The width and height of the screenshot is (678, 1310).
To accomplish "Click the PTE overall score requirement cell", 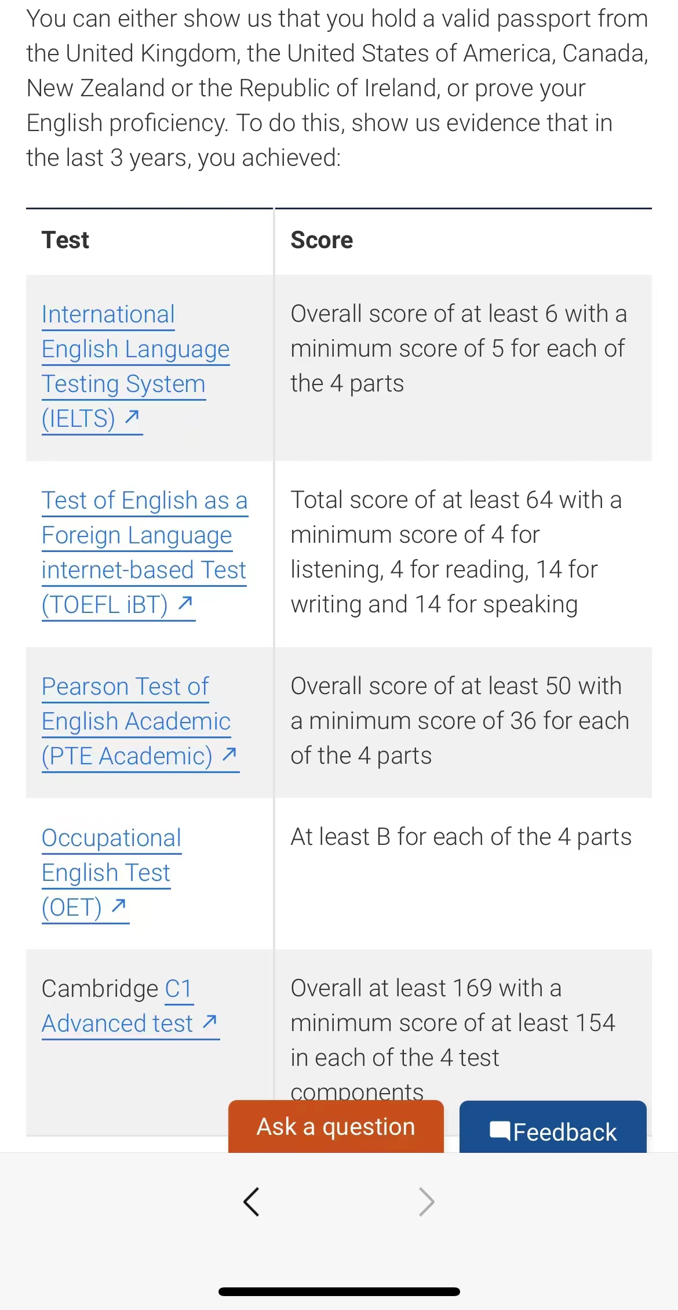I will [x=459, y=721].
